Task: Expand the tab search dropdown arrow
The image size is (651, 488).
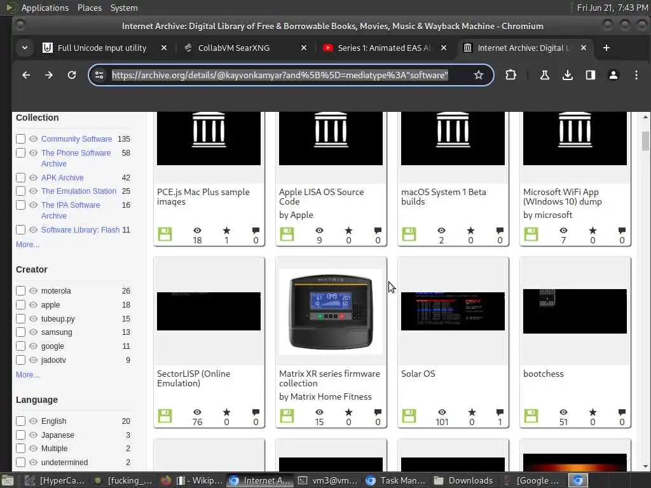Action: pyautogui.click(x=25, y=48)
